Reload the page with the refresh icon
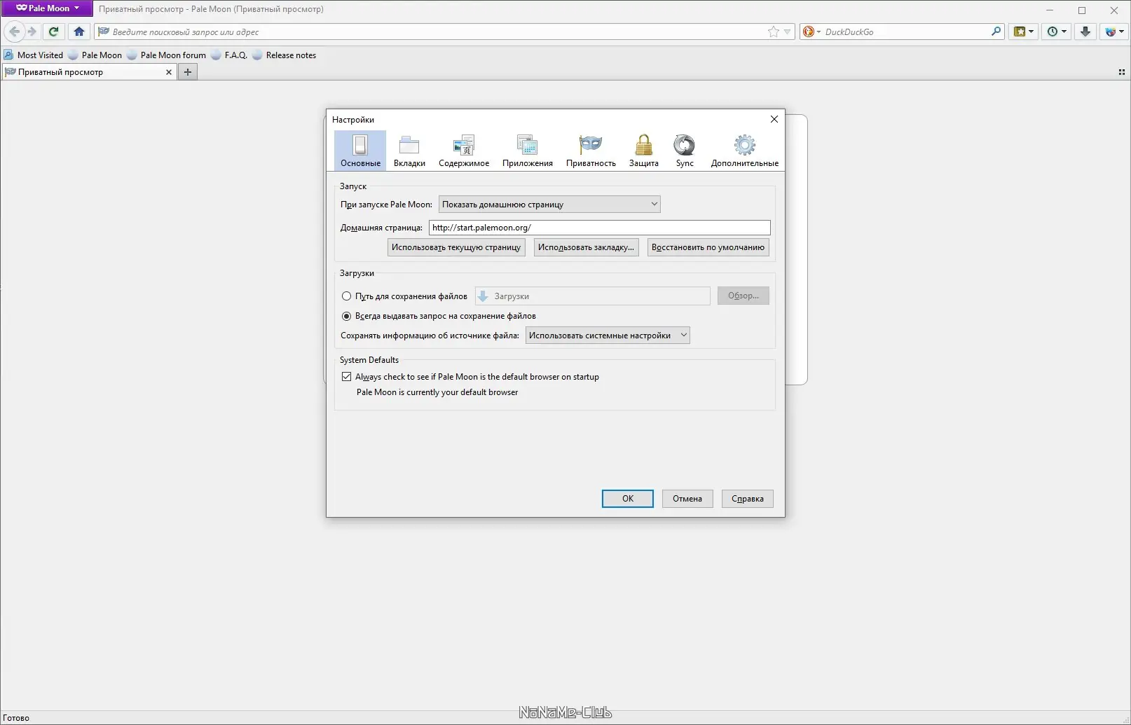 (53, 32)
